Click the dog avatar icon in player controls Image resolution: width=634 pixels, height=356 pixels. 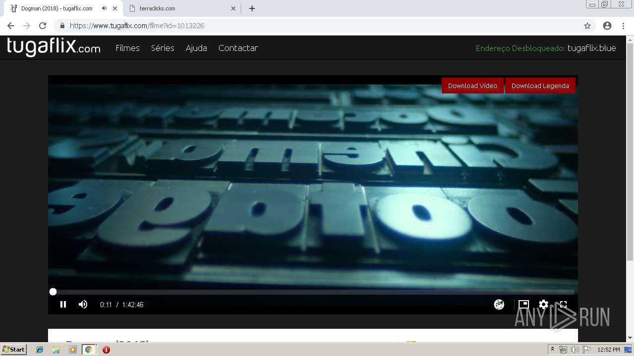[499, 305]
